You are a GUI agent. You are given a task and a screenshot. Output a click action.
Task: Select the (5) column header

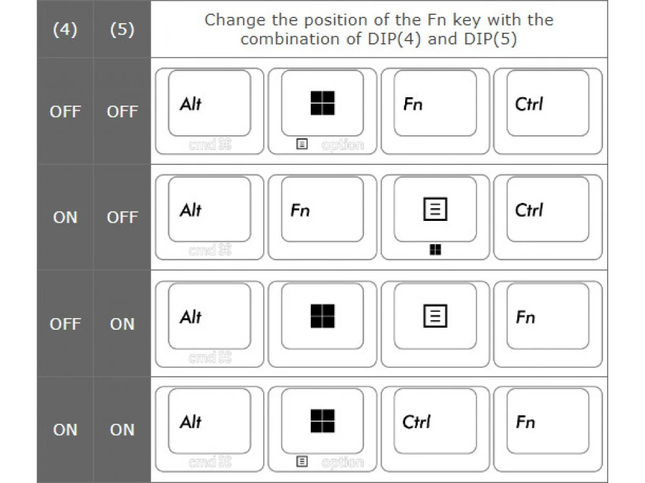point(122,30)
